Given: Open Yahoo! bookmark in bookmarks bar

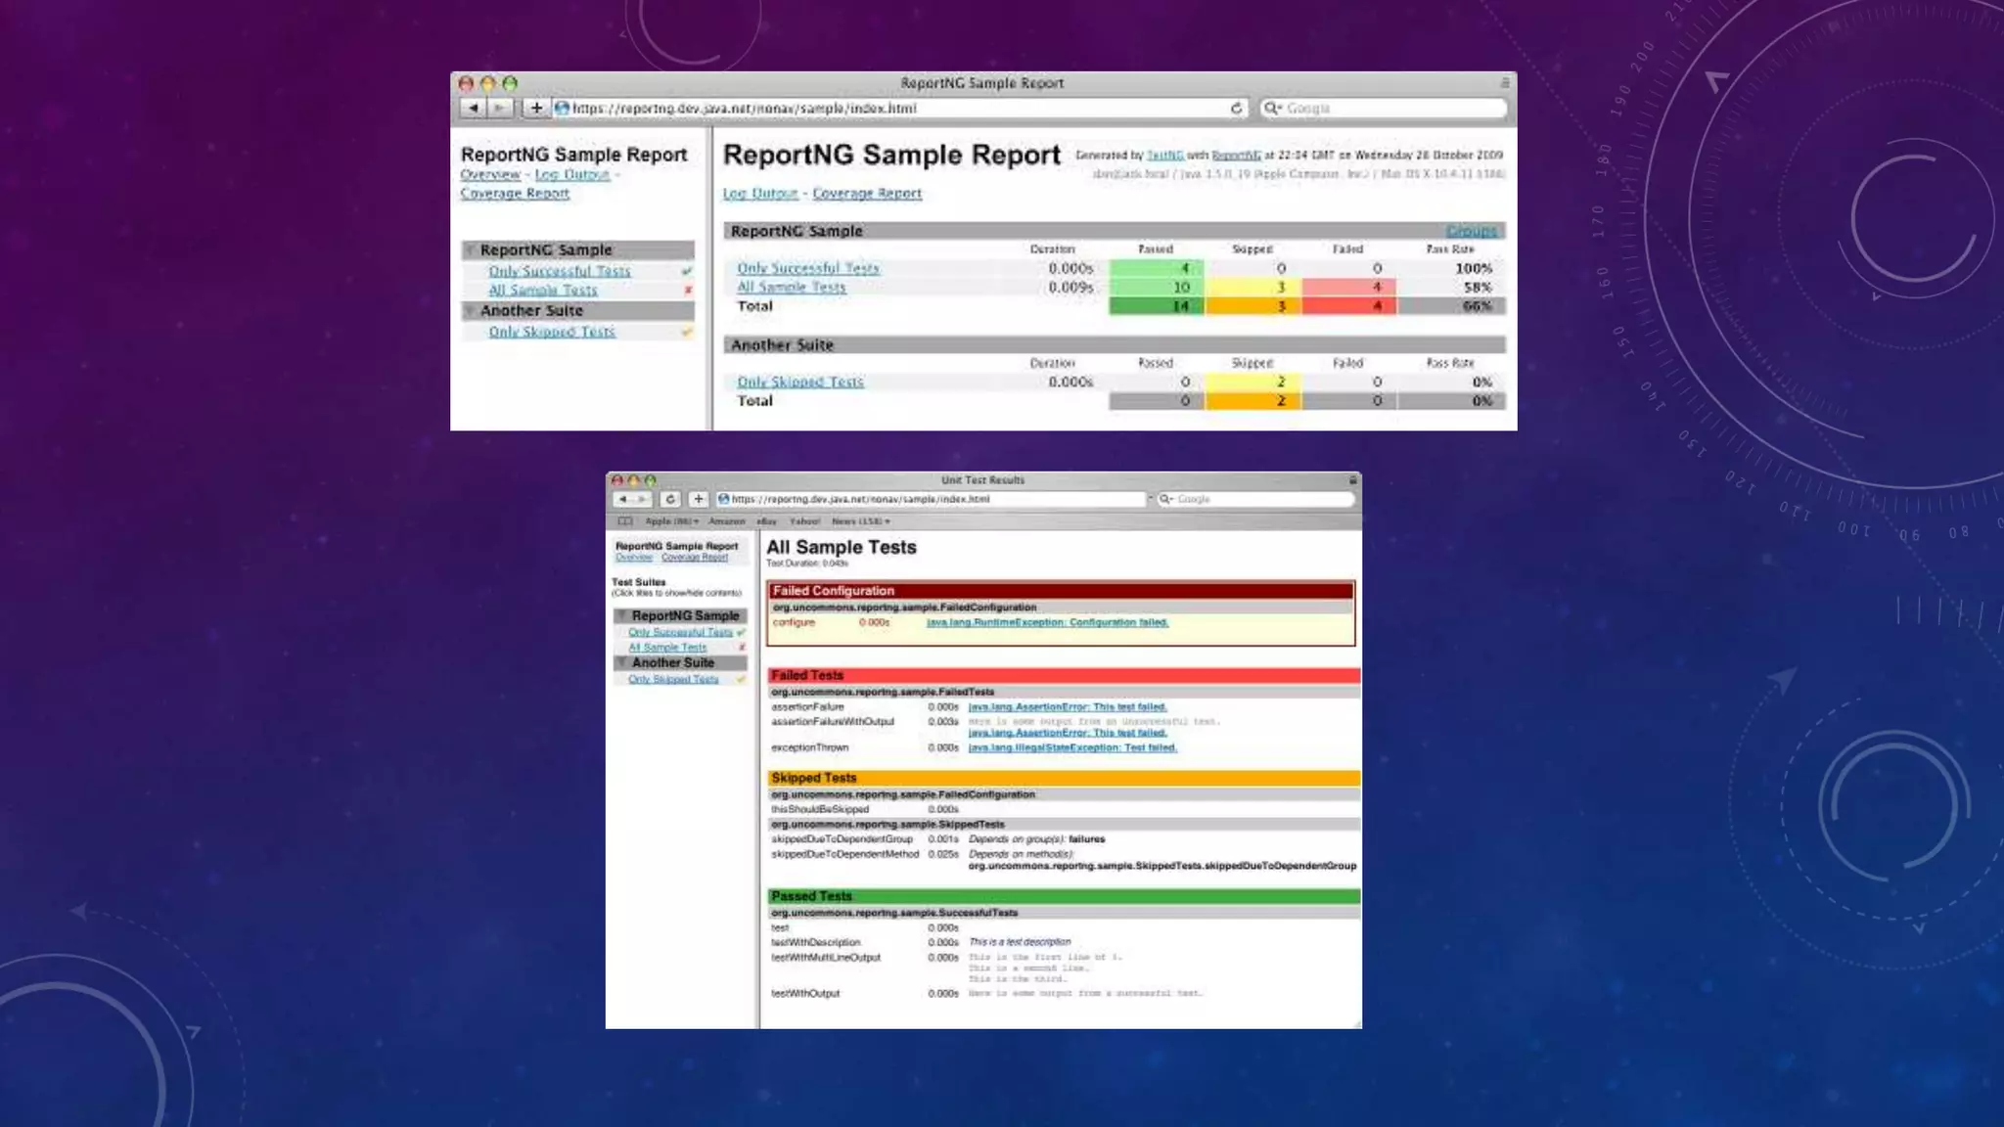Looking at the screenshot, I should coord(804,521).
